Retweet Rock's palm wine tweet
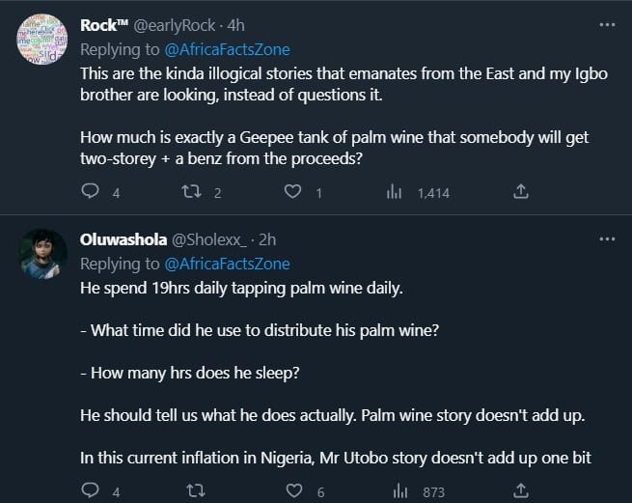The image size is (632, 503). tap(191, 192)
